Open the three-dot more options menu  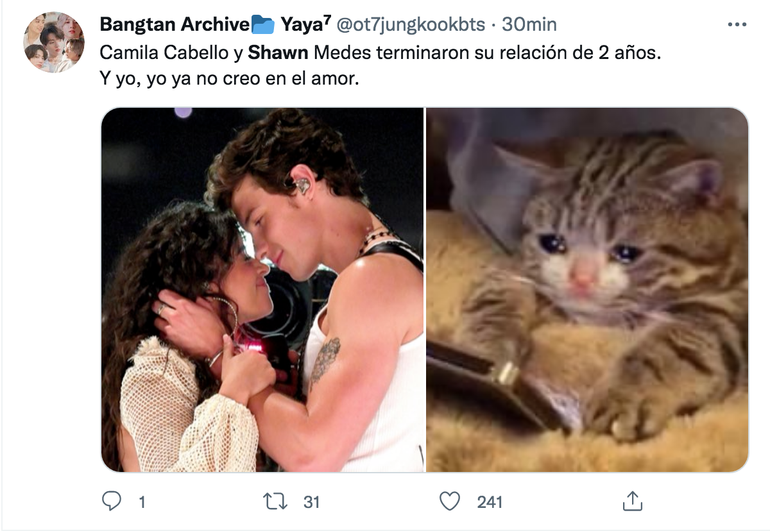pos(738,25)
